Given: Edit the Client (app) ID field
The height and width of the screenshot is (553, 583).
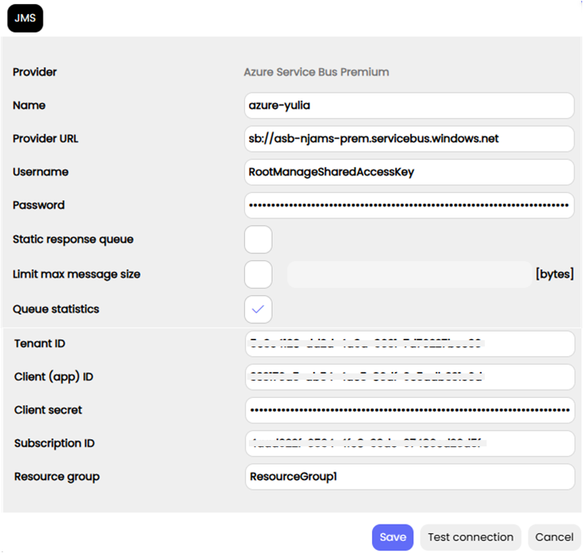Looking at the screenshot, I should 410,377.
